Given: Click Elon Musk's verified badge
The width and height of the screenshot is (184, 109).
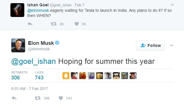Looking at the screenshot, I should point(57,43).
